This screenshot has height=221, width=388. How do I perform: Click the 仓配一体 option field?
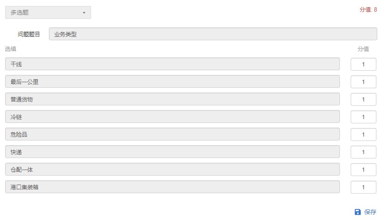(172, 170)
